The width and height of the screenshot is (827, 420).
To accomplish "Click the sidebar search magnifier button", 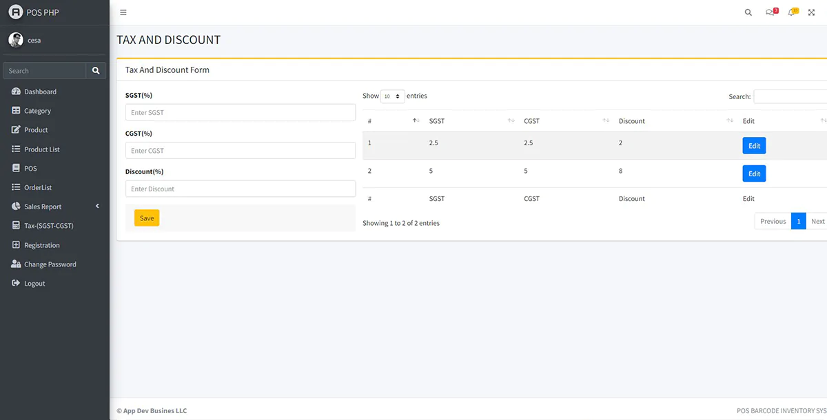I will click(x=96, y=71).
